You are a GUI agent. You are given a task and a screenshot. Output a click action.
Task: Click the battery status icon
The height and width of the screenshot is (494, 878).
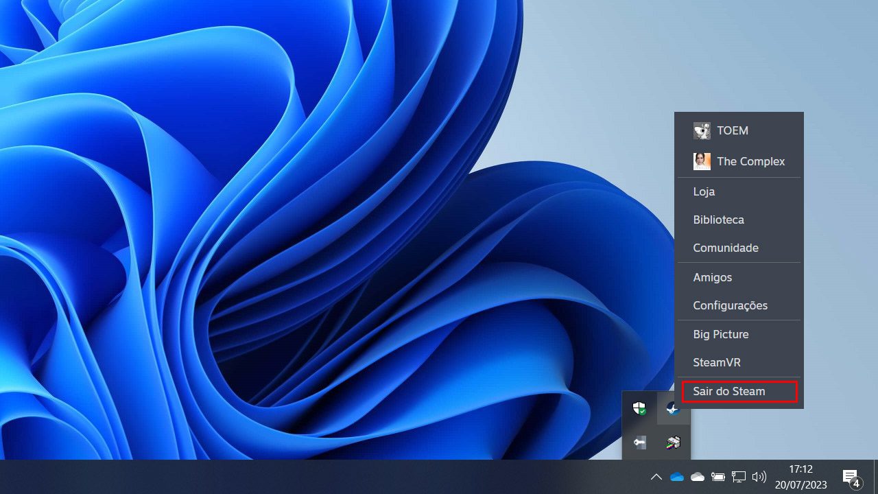click(718, 477)
